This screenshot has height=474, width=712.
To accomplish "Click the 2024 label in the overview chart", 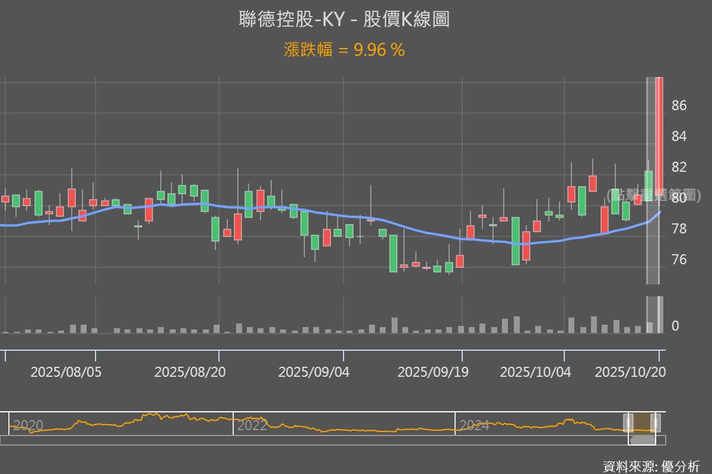I will tap(474, 425).
